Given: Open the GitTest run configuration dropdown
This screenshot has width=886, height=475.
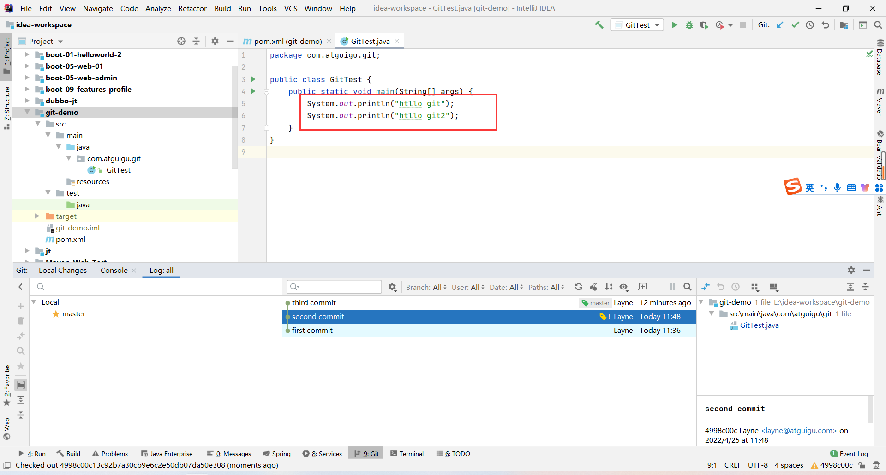Looking at the screenshot, I should coord(637,25).
